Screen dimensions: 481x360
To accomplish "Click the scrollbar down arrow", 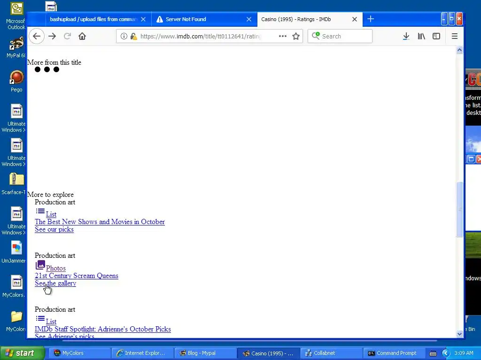I will (x=459, y=334).
